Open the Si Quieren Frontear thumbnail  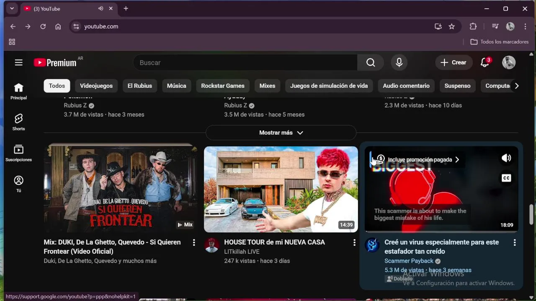pyautogui.click(x=121, y=188)
